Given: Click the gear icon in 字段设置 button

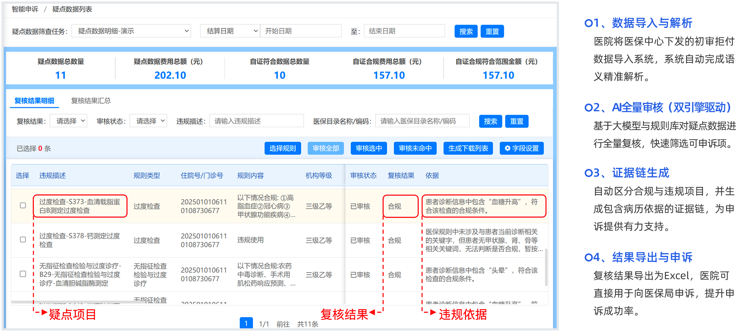Looking at the screenshot, I should 508,148.
